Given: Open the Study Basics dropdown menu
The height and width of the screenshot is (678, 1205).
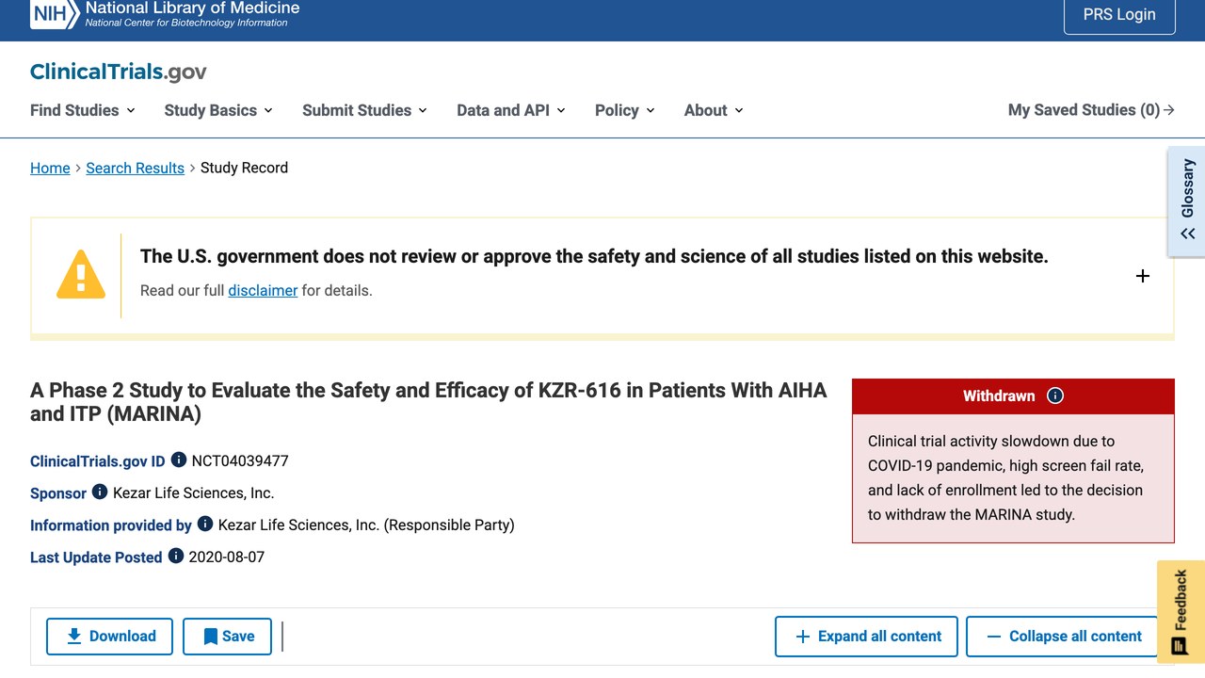Looking at the screenshot, I should point(218,110).
